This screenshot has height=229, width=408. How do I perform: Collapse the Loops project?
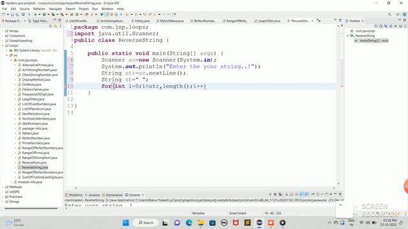(x=3, y=45)
